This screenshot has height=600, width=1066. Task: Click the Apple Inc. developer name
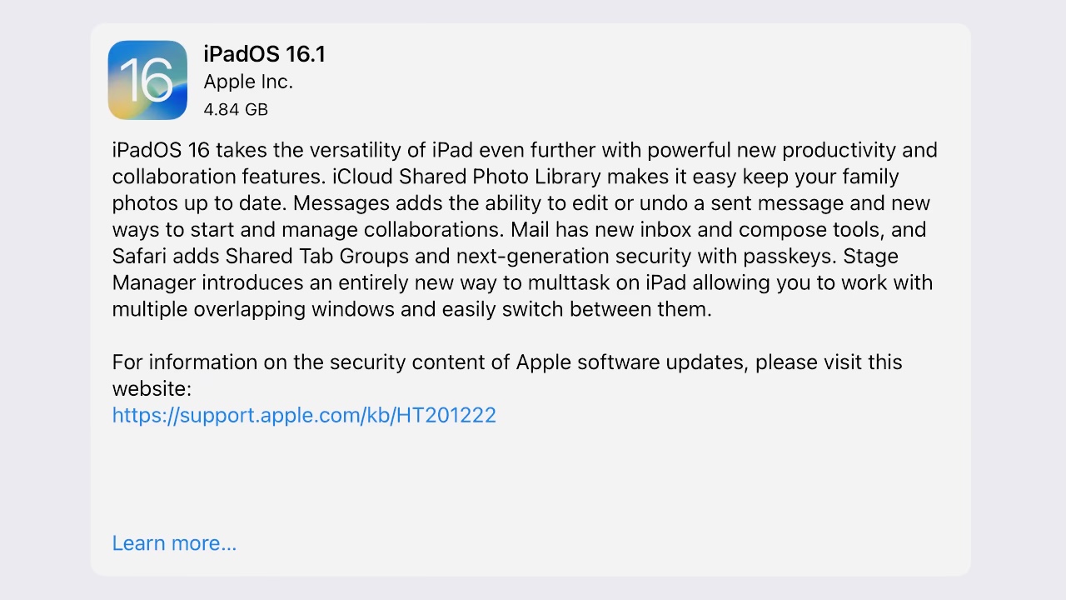coord(248,82)
